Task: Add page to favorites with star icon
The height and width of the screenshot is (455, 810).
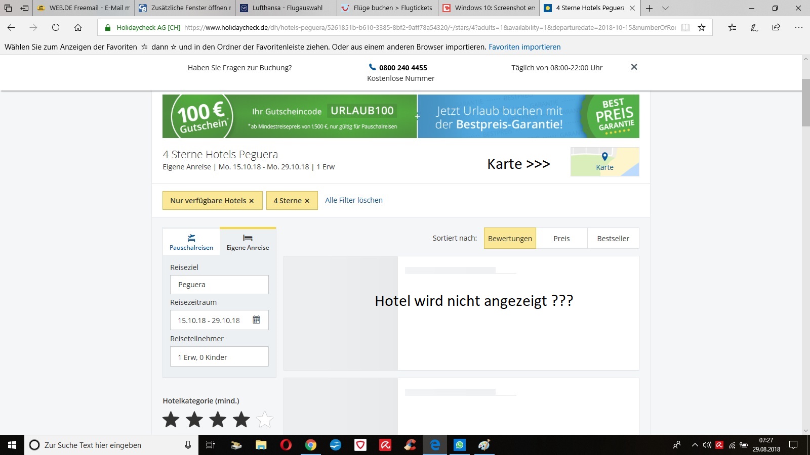Action: [702, 27]
